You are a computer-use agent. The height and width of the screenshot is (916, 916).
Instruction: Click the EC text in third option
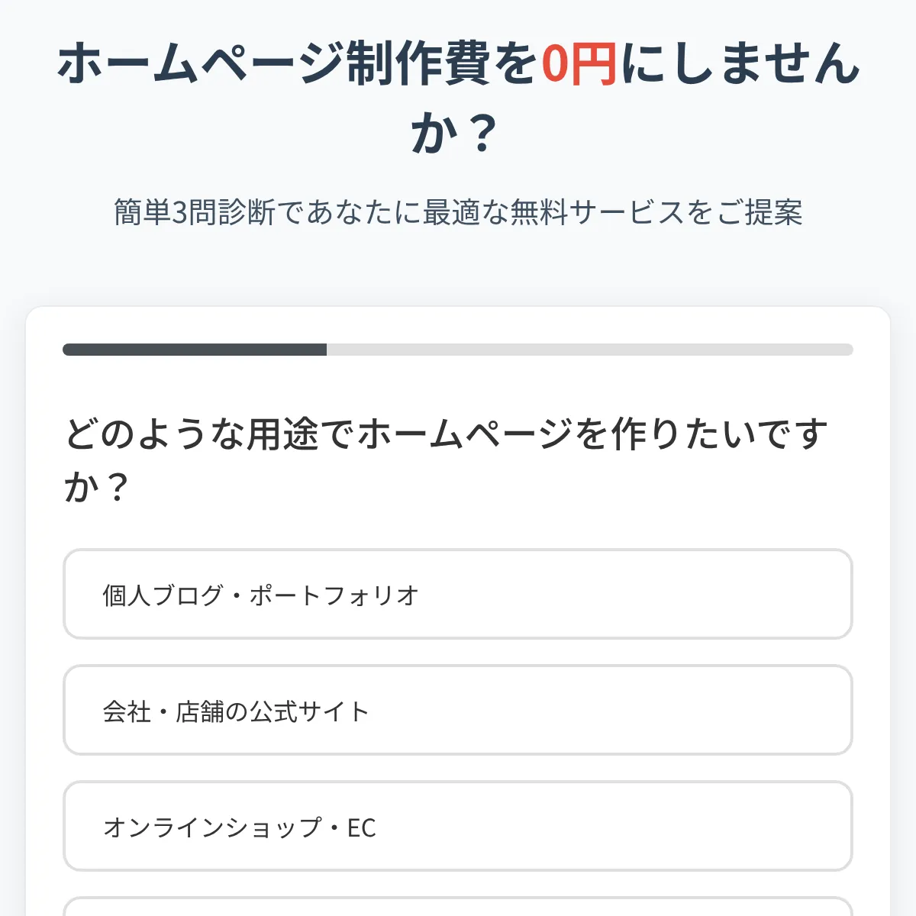coord(362,827)
